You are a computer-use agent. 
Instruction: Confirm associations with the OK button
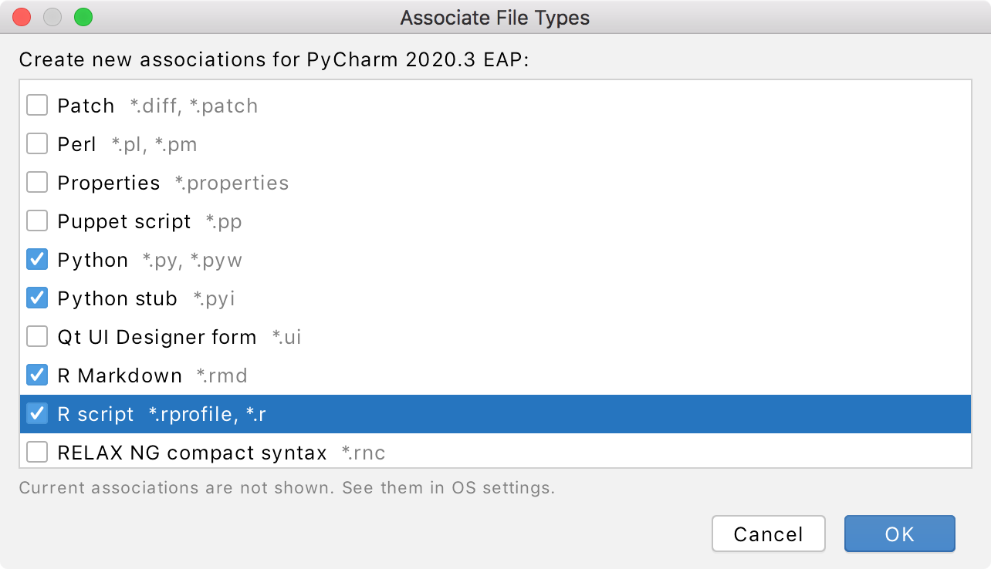(899, 534)
